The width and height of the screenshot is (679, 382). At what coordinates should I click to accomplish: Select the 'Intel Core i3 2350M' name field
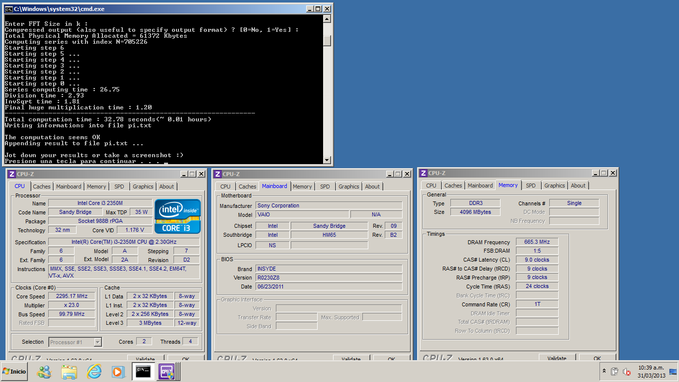tap(100, 203)
